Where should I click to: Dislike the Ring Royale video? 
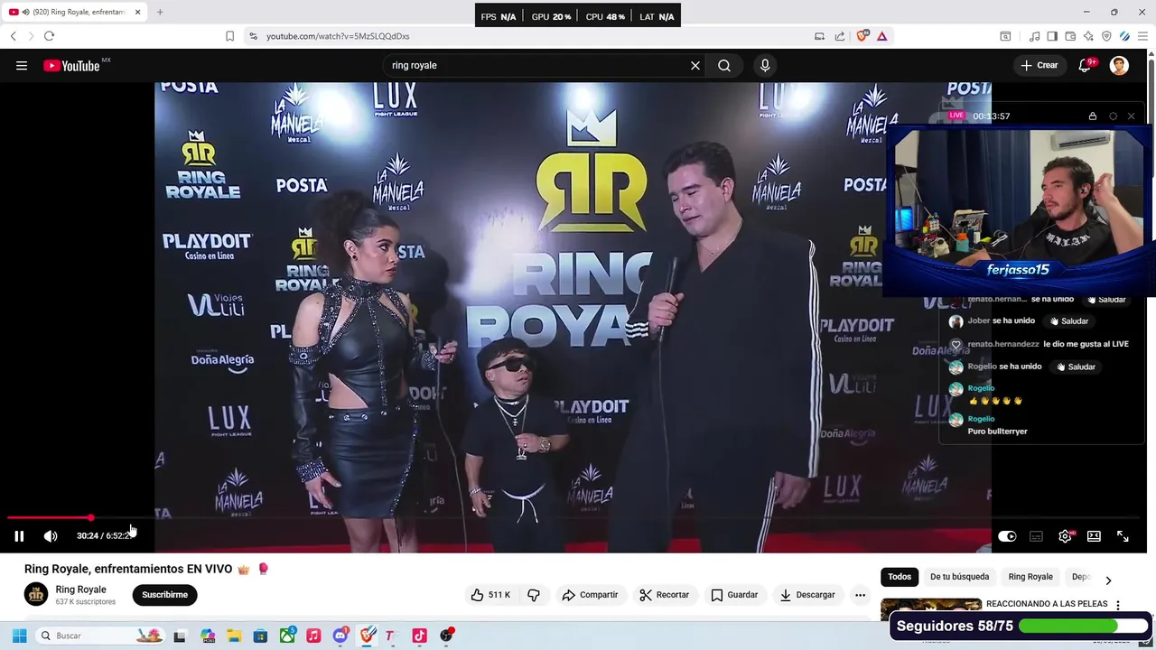click(534, 595)
